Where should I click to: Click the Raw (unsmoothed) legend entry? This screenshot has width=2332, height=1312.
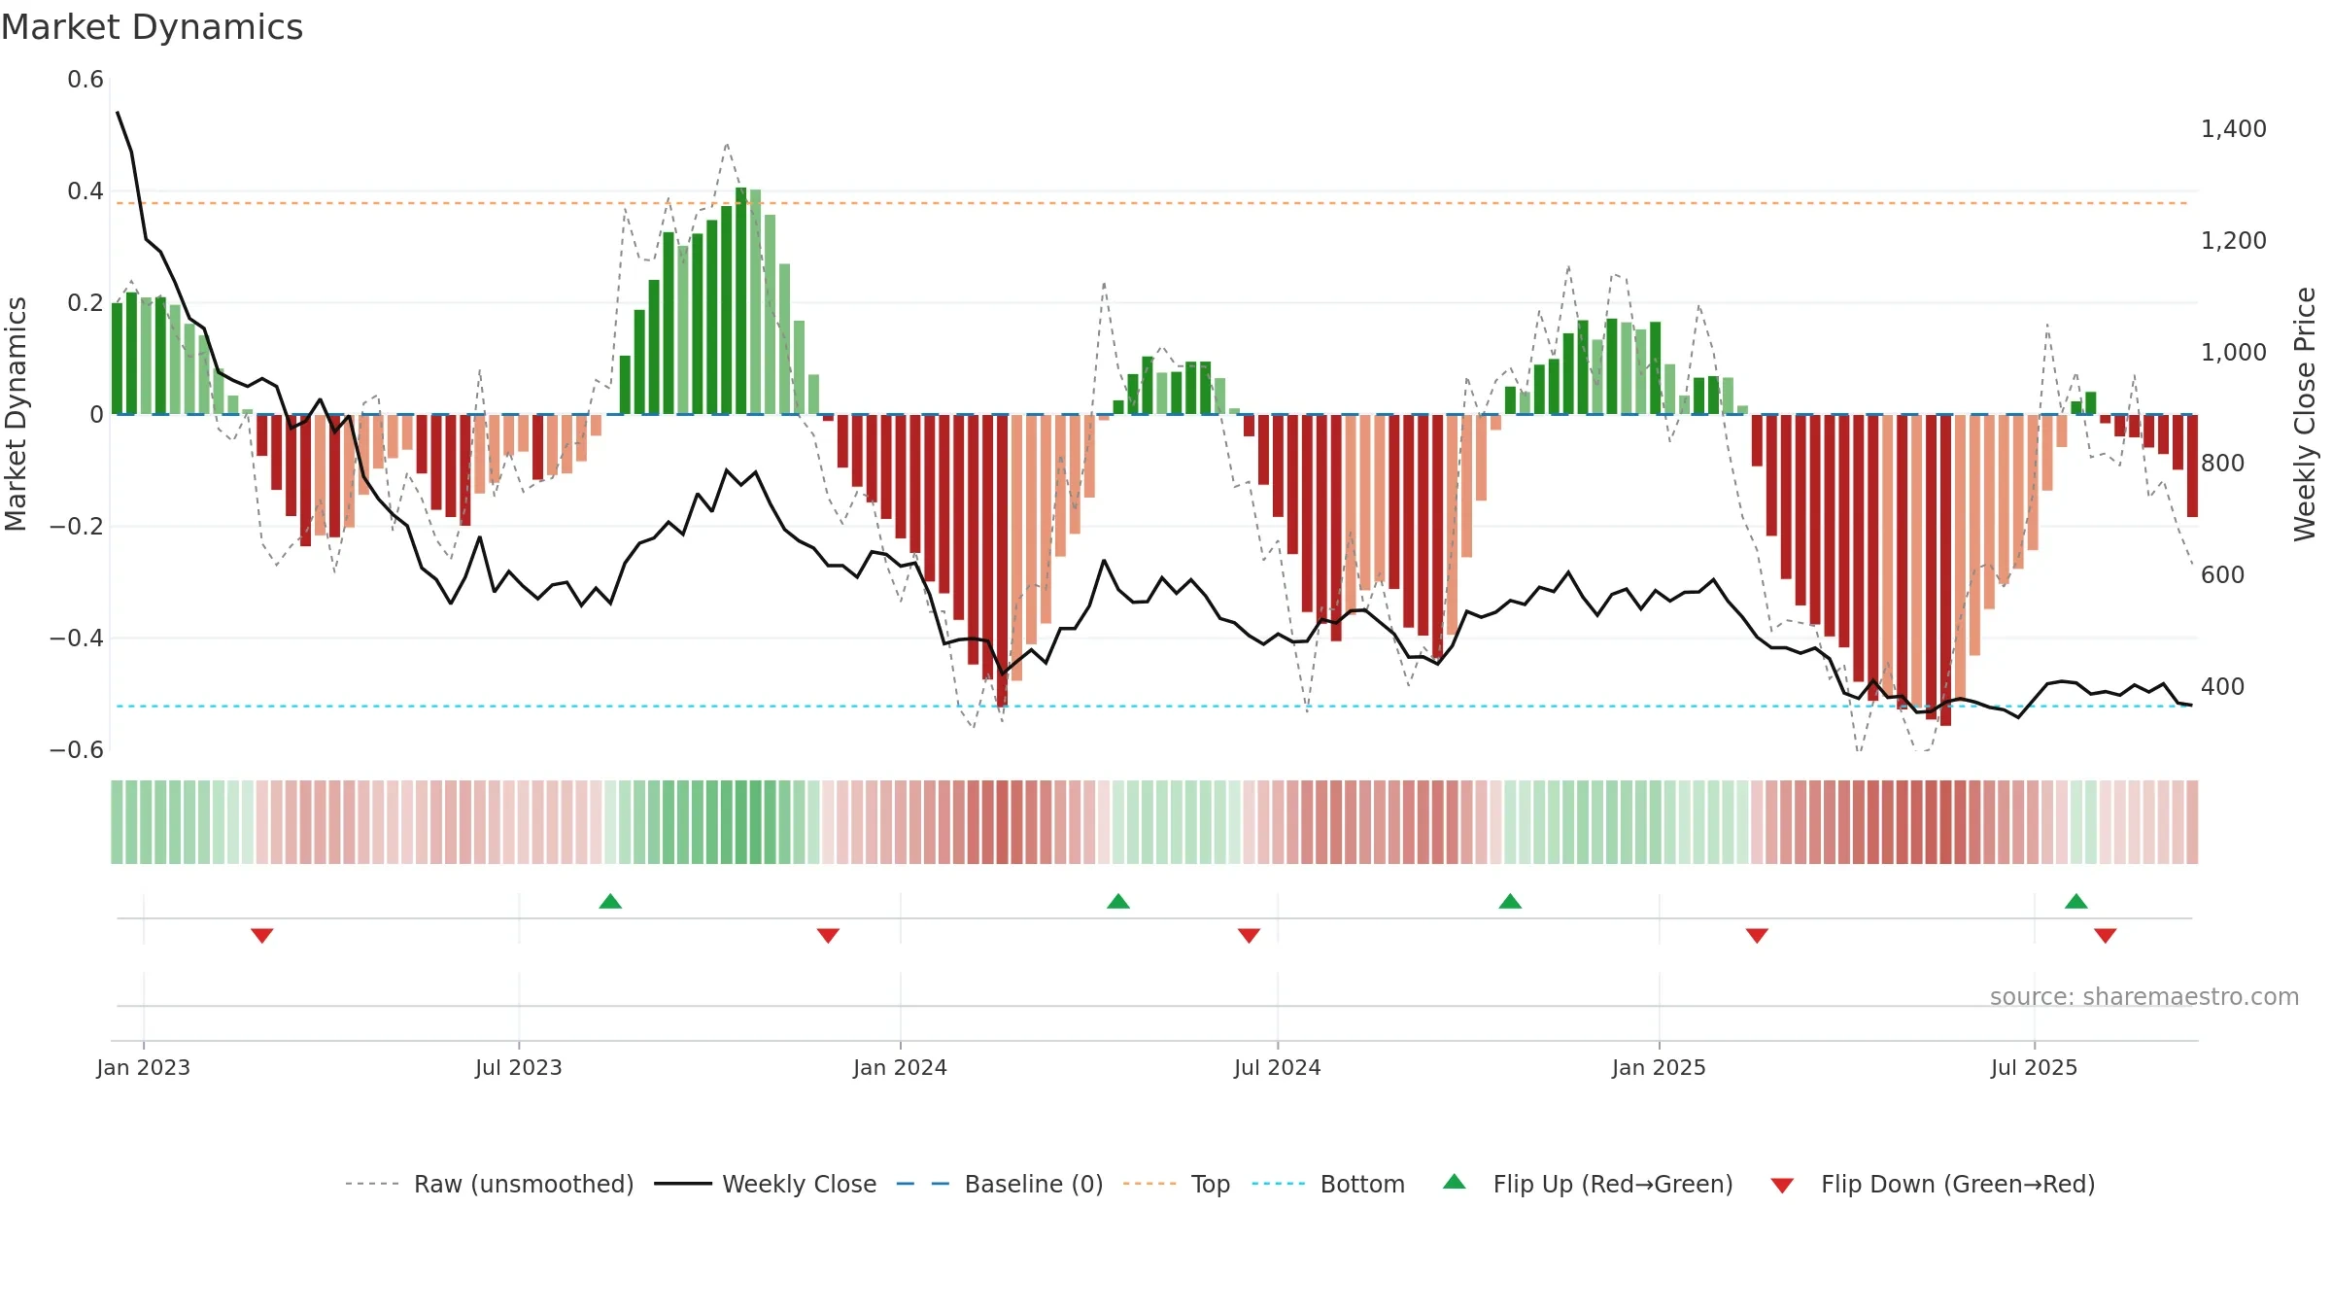click(490, 1184)
